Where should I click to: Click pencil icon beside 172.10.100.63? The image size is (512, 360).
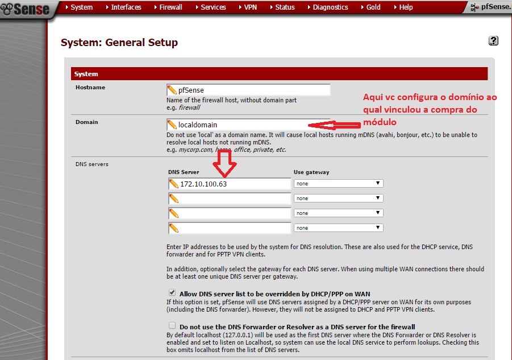click(x=173, y=184)
